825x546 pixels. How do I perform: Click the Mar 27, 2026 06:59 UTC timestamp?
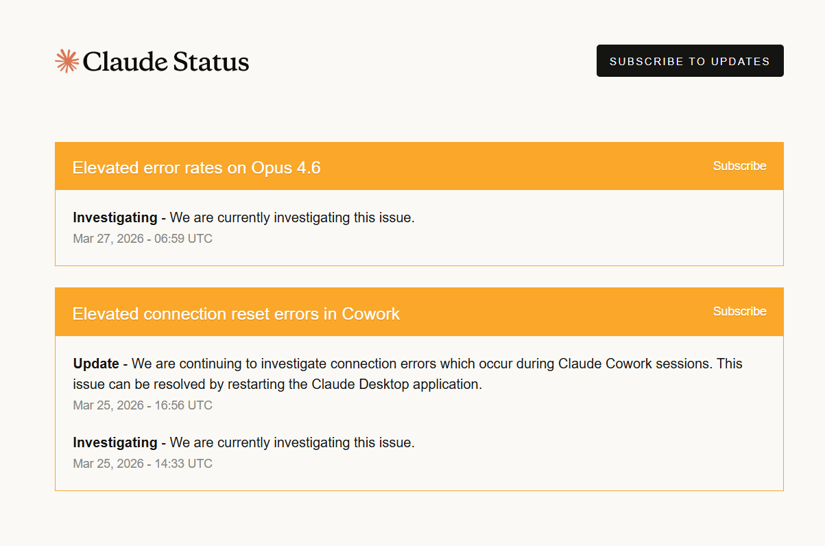(x=143, y=239)
